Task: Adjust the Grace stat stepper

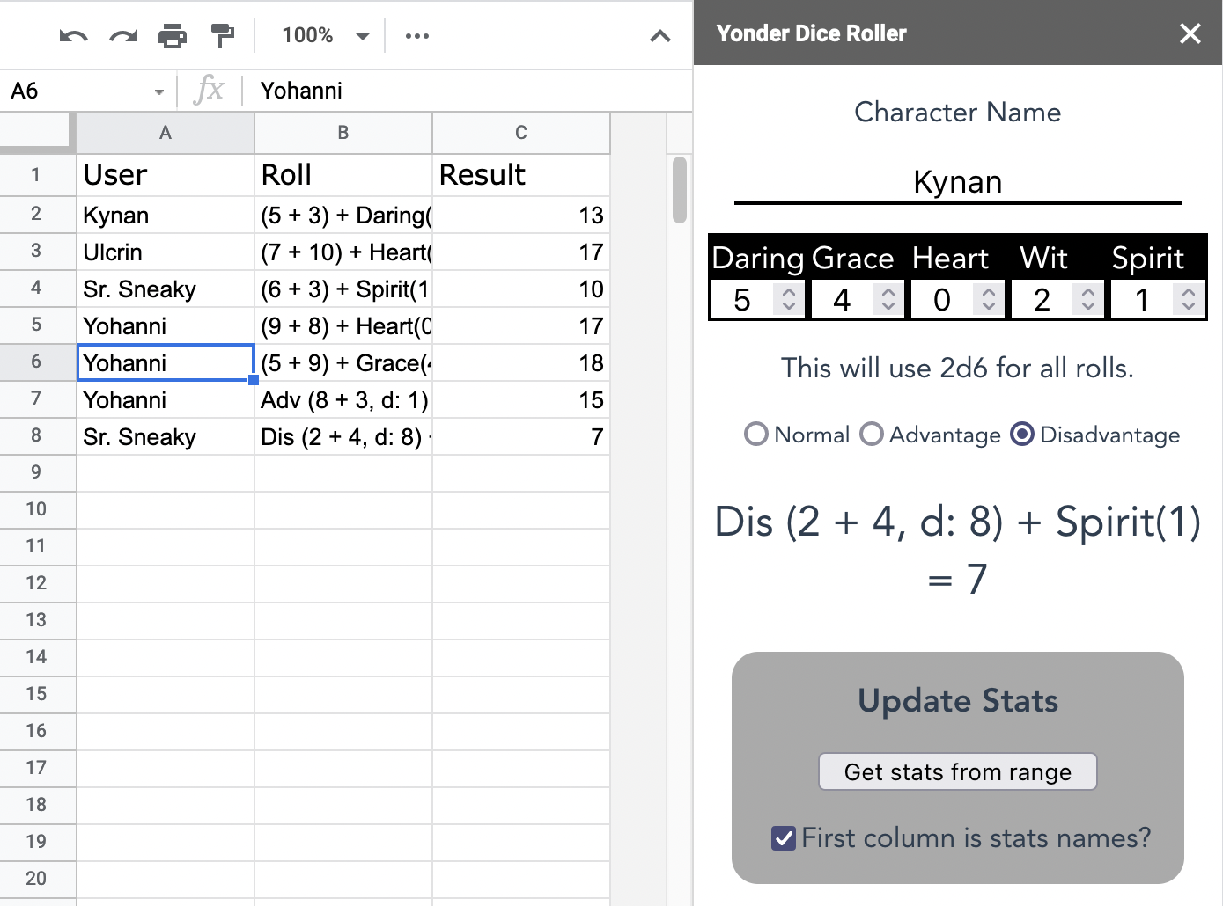Action: 888,300
